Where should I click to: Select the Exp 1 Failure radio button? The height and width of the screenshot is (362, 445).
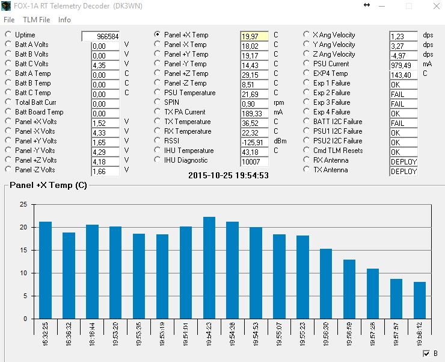[306, 83]
